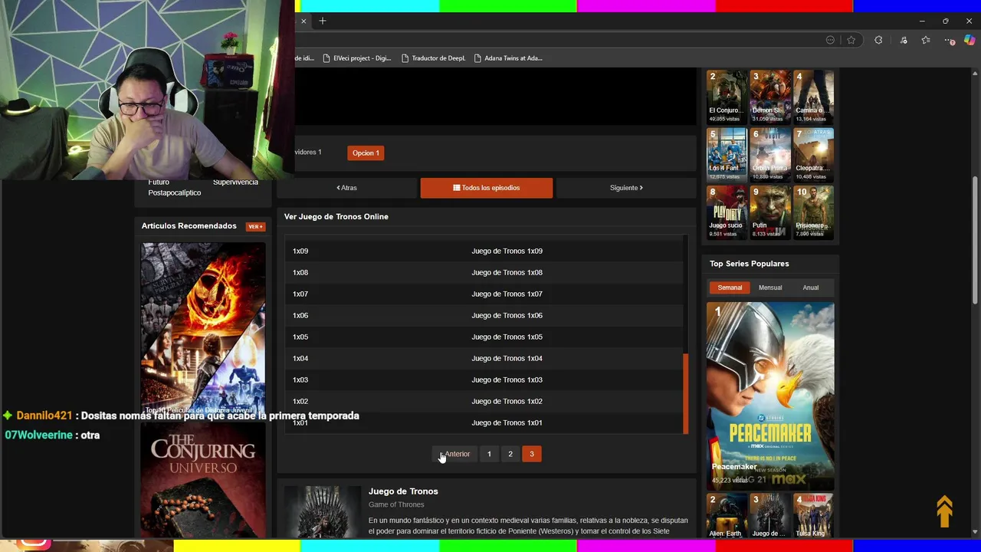Open the Peacemaker series poster
981x552 pixels.
pos(770,396)
